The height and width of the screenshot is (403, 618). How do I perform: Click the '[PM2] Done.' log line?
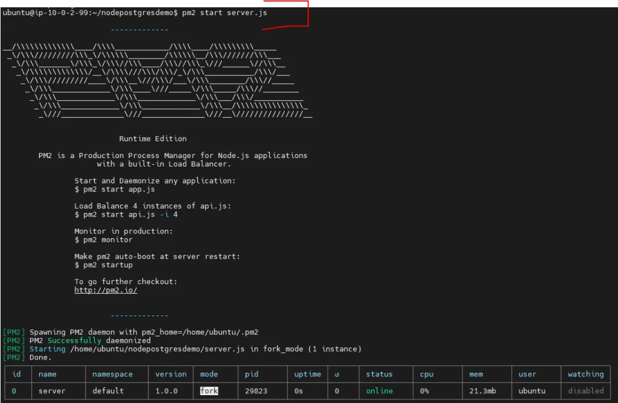[27, 358]
